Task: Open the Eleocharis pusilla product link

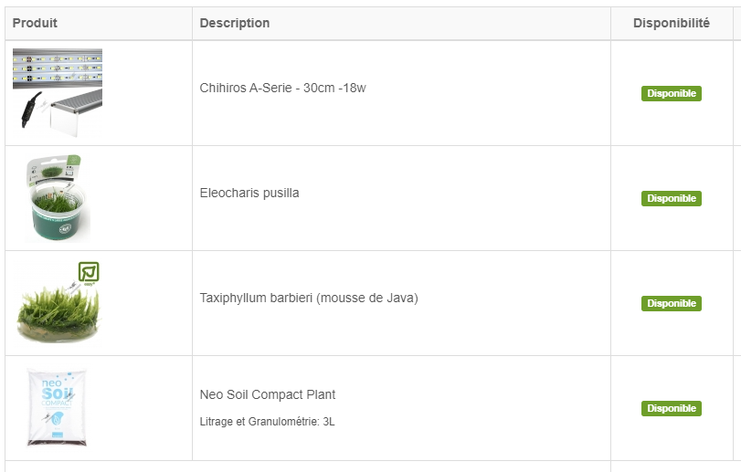Action: coord(249,193)
